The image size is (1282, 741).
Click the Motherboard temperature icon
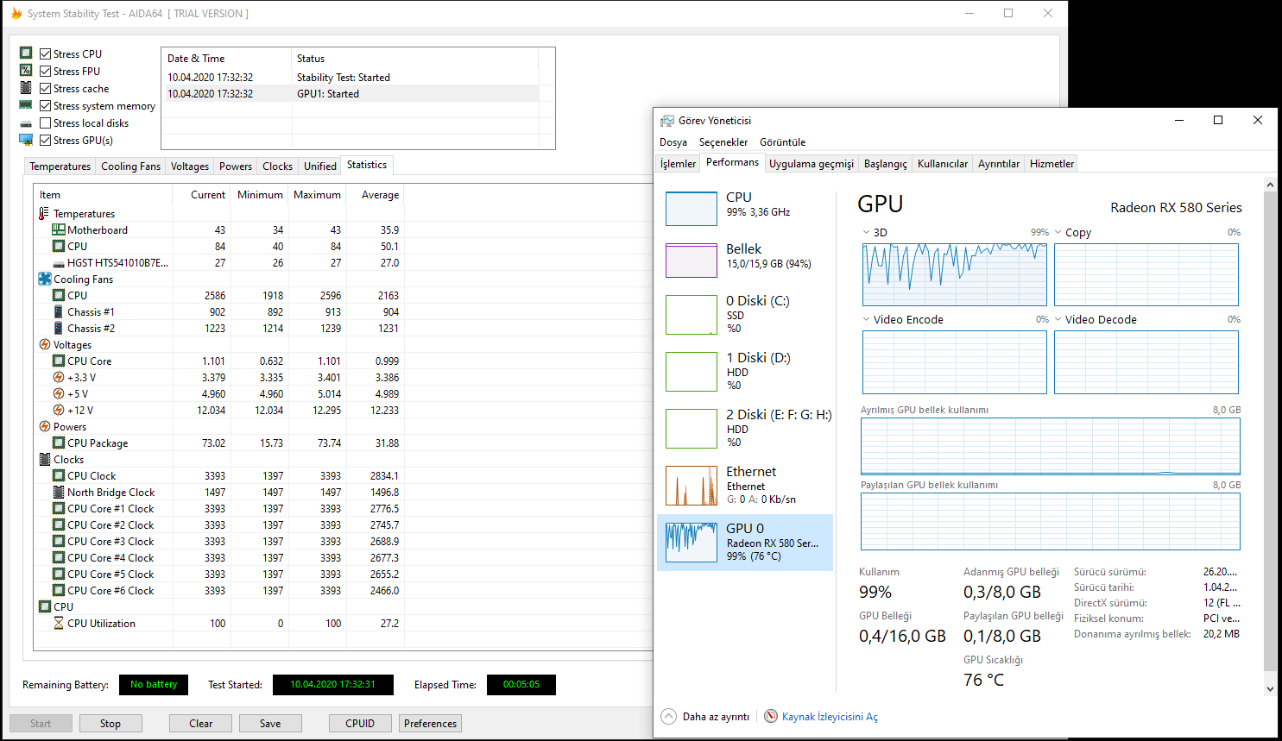pyautogui.click(x=59, y=230)
